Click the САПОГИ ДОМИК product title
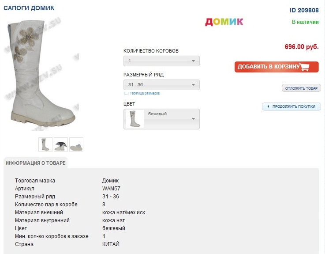325x254 pixels. pyautogui.click(x=29, y=8)
